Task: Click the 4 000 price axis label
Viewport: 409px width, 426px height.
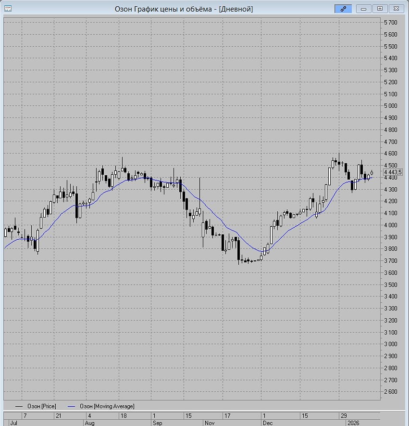Action: coord(391,225)
